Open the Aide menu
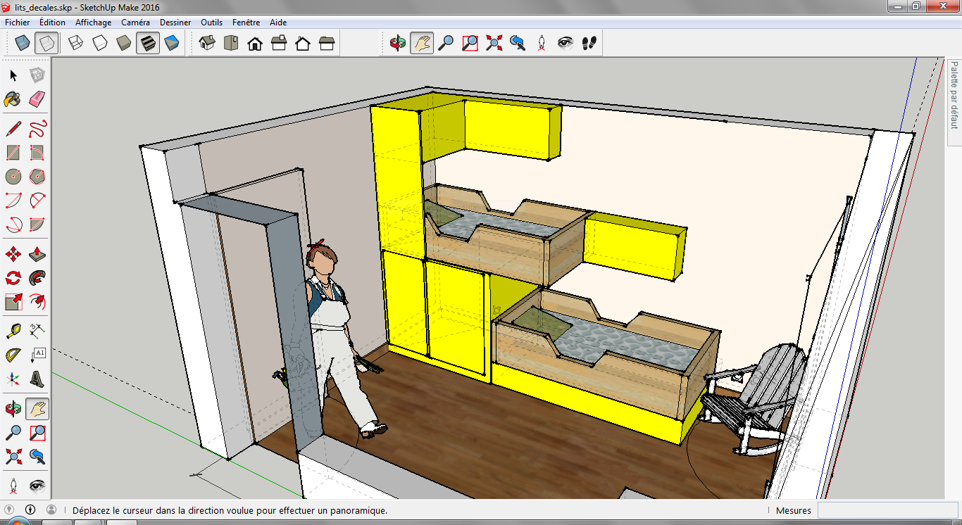This screenshot has width=962, height=525. [278, 23]
